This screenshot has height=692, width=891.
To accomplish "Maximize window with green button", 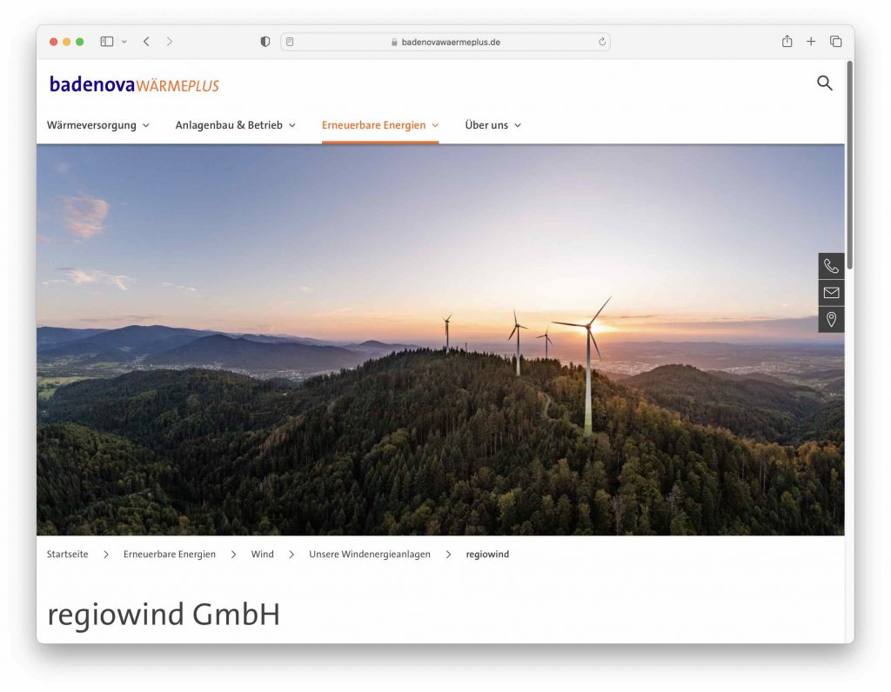I will [79, 42].
